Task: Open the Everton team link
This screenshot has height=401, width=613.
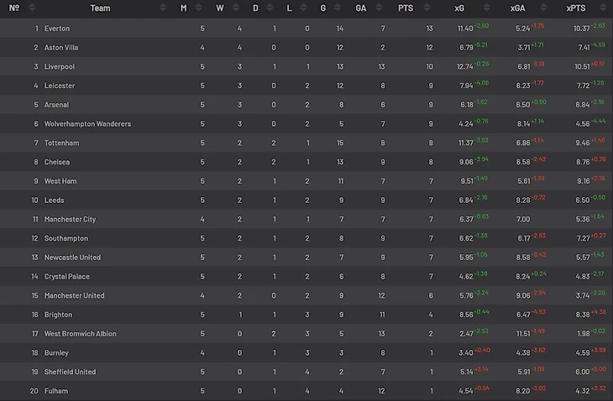Action: click(x=57, y=29)
